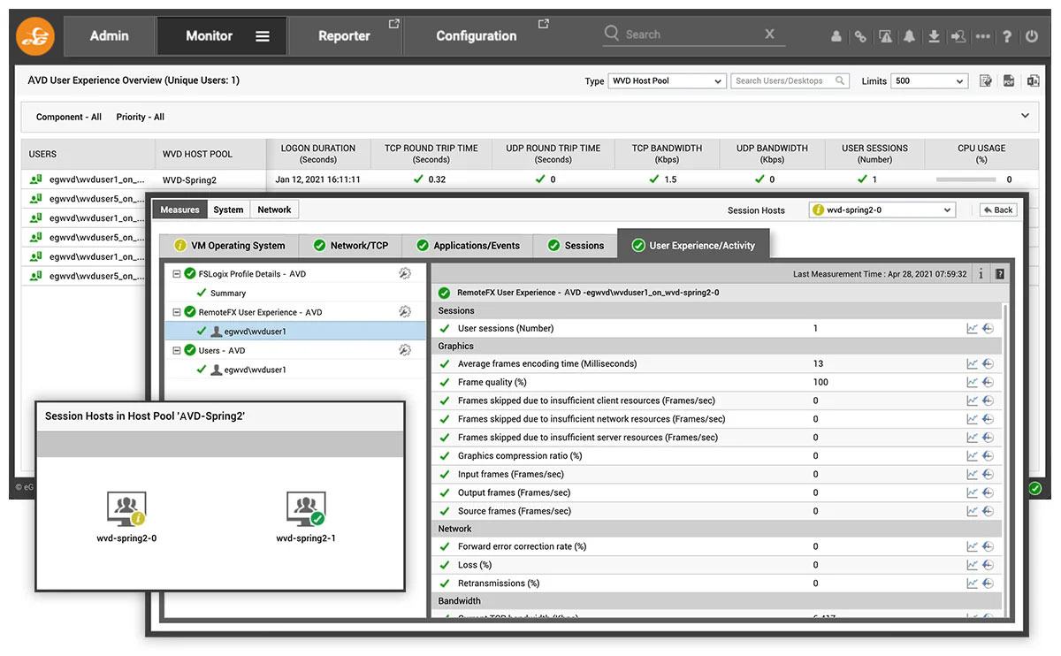Open graph icon for Frame quality row

(x=972, y=383)
